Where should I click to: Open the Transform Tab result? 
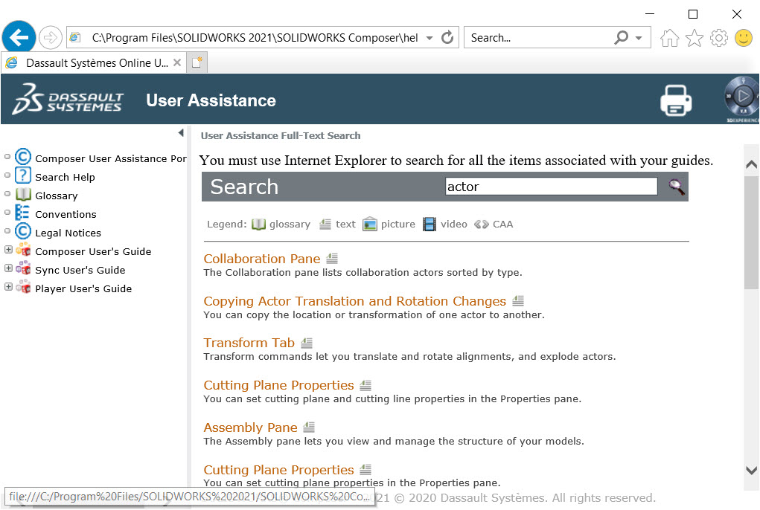249,343
